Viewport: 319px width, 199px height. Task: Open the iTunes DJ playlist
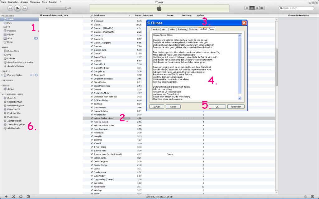pyautogui.click(x=12, y=98)
